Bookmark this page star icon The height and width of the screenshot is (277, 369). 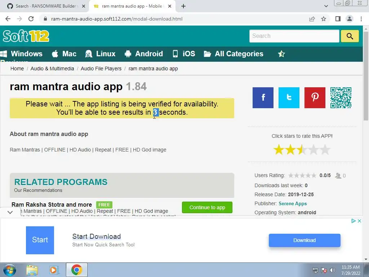click(x=324, y=19)
